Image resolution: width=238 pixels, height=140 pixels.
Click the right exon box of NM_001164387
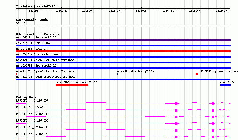coord(213,104)
